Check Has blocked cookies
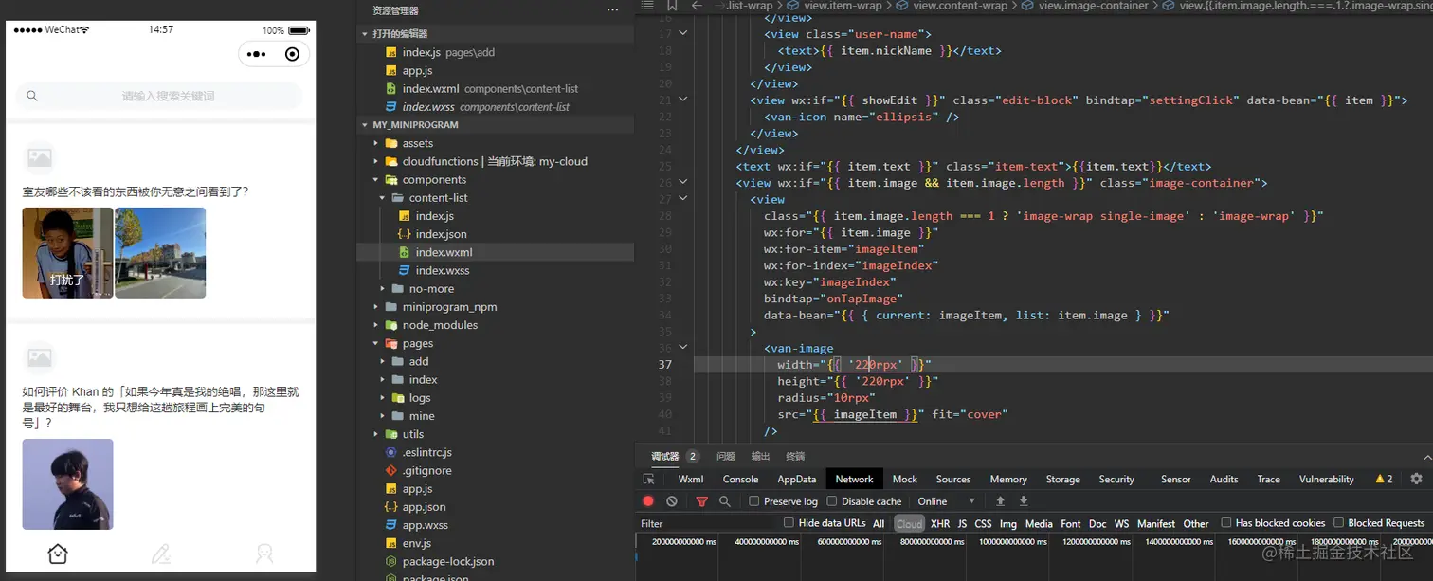Viewport: 1433px width, 581px height. [x=1226, y=522]
